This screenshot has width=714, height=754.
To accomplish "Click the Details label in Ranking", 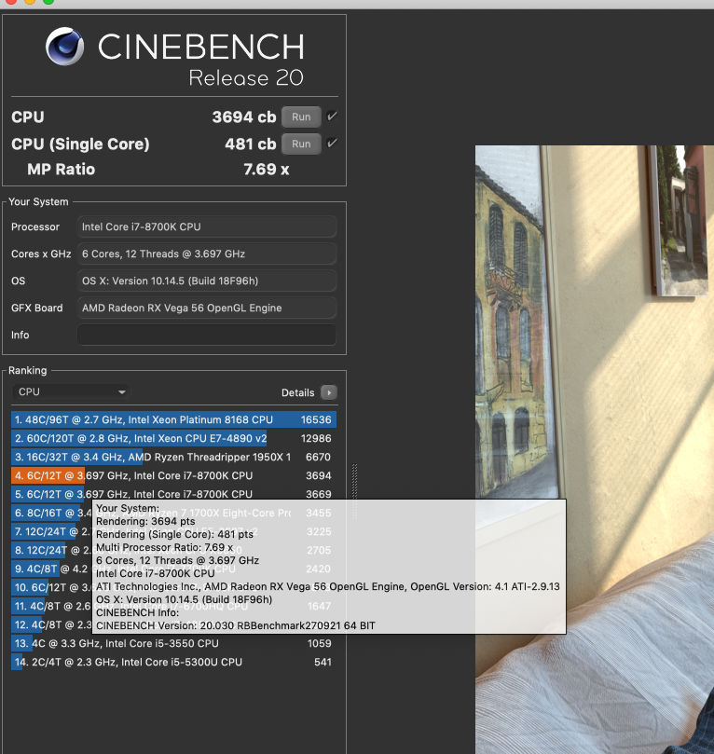I will coord(297,393).
